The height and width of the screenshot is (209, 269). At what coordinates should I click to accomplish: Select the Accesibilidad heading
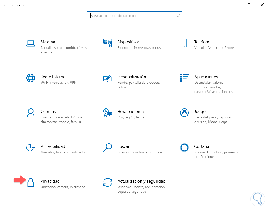pos(53,146)
